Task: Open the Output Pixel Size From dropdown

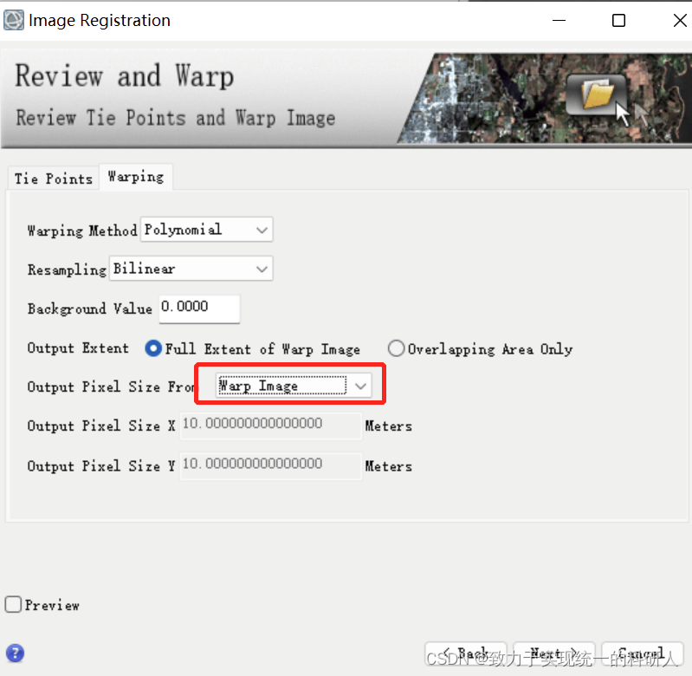Action: [x=294, y=386]
